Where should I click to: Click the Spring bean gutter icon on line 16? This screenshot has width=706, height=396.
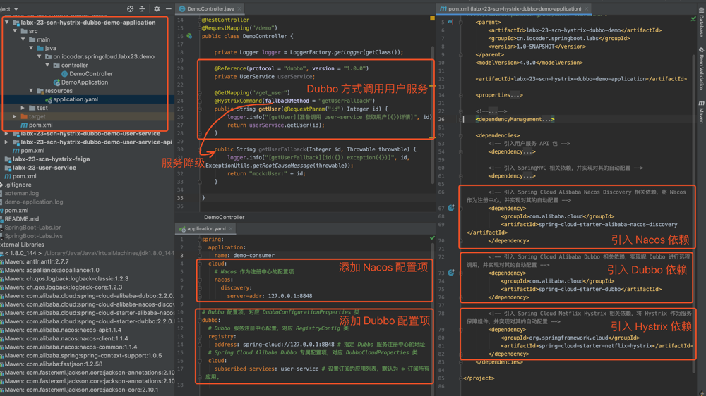[189, 36]
